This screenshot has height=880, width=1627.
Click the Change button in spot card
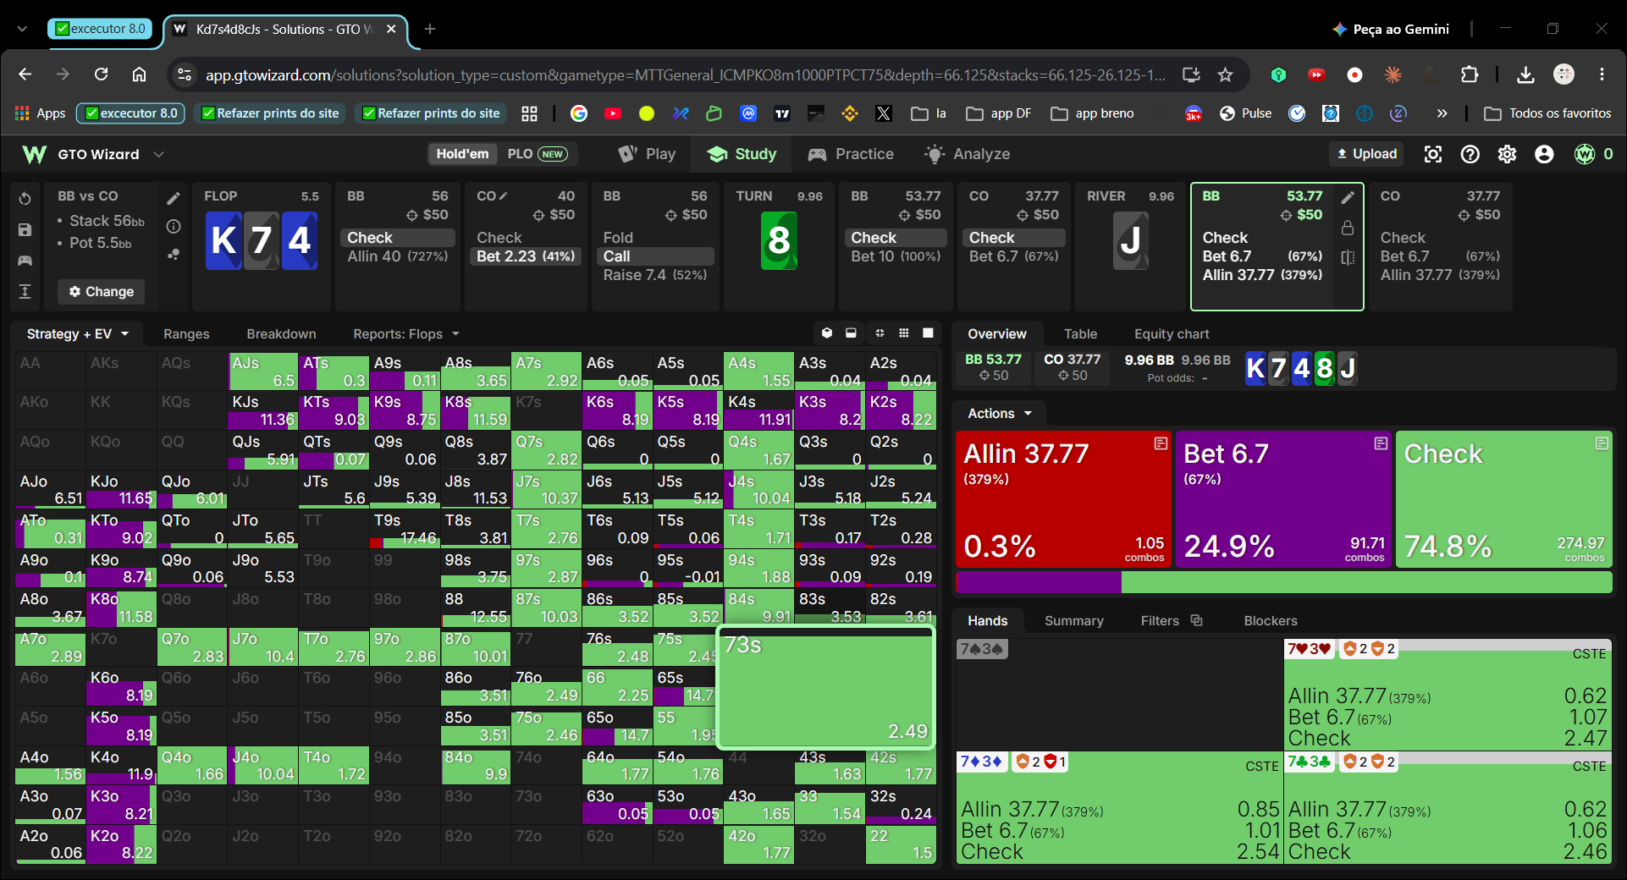[x=102, y=292]
